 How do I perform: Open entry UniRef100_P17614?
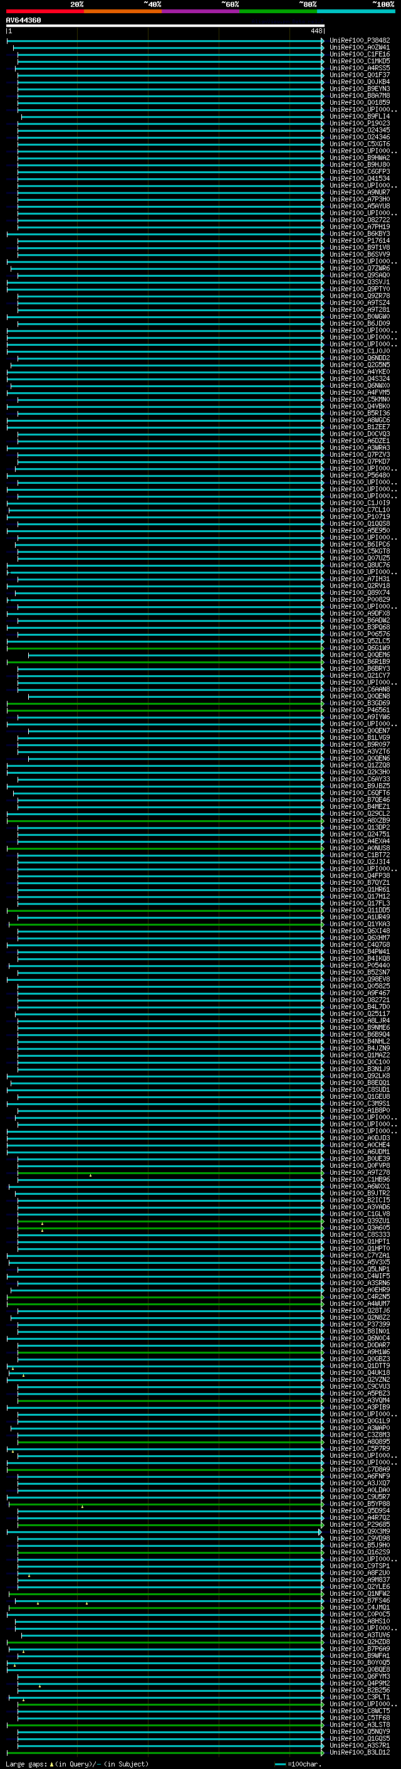click(x=360, y=240)
